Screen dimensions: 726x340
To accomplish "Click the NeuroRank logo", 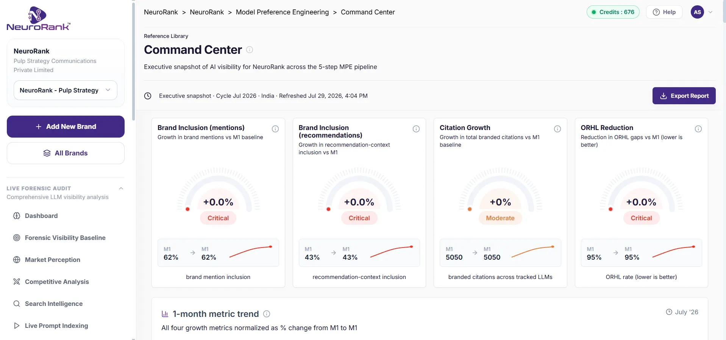I will click(38, 18).
